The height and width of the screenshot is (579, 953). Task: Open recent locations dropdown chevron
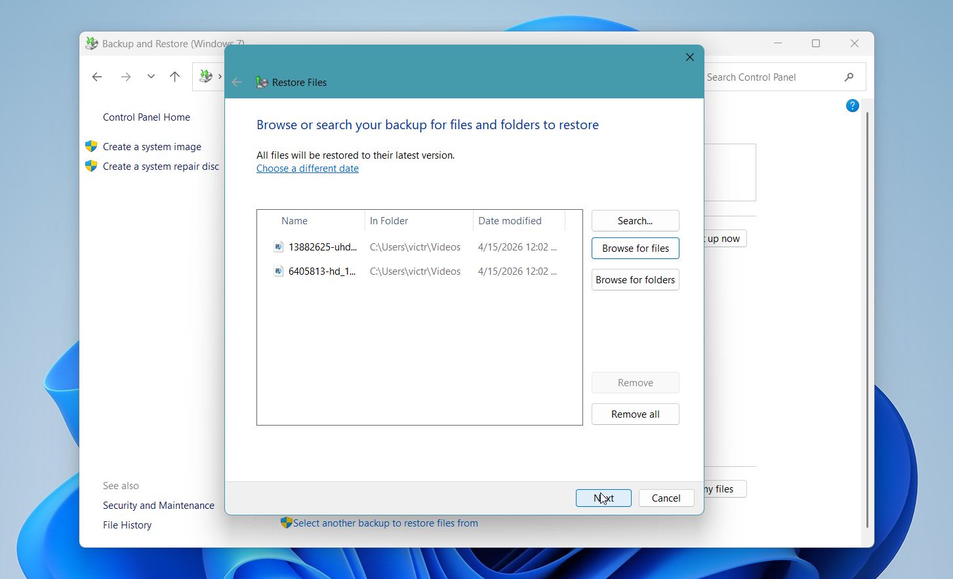151,77
